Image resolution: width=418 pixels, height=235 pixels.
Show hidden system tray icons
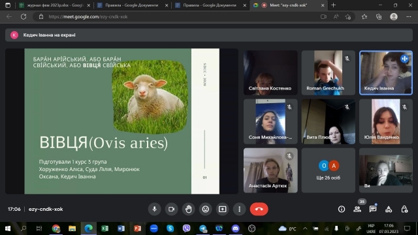click(x=305, y=228)
